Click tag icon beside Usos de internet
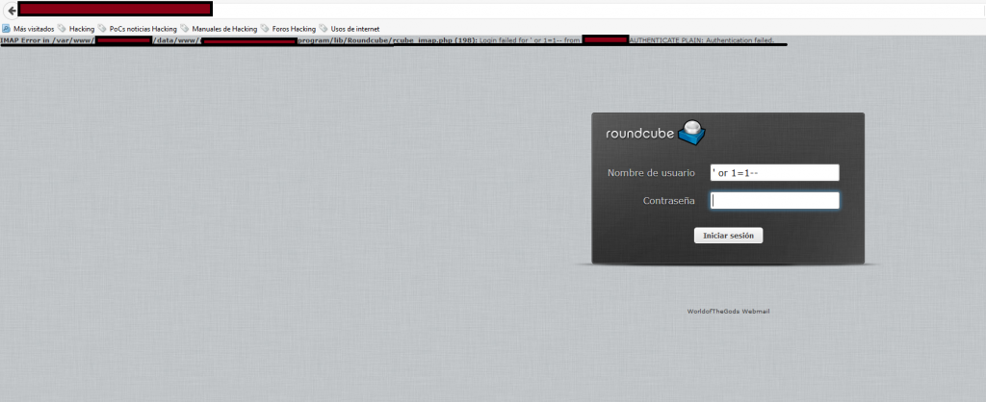Viewport: 986px width, 402px height. pos(324,29)
